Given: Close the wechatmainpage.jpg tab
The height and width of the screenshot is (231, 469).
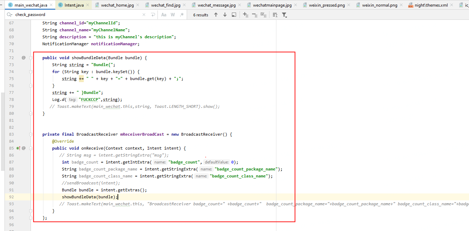Looking at the screenshot, I should tap(295, 5).
